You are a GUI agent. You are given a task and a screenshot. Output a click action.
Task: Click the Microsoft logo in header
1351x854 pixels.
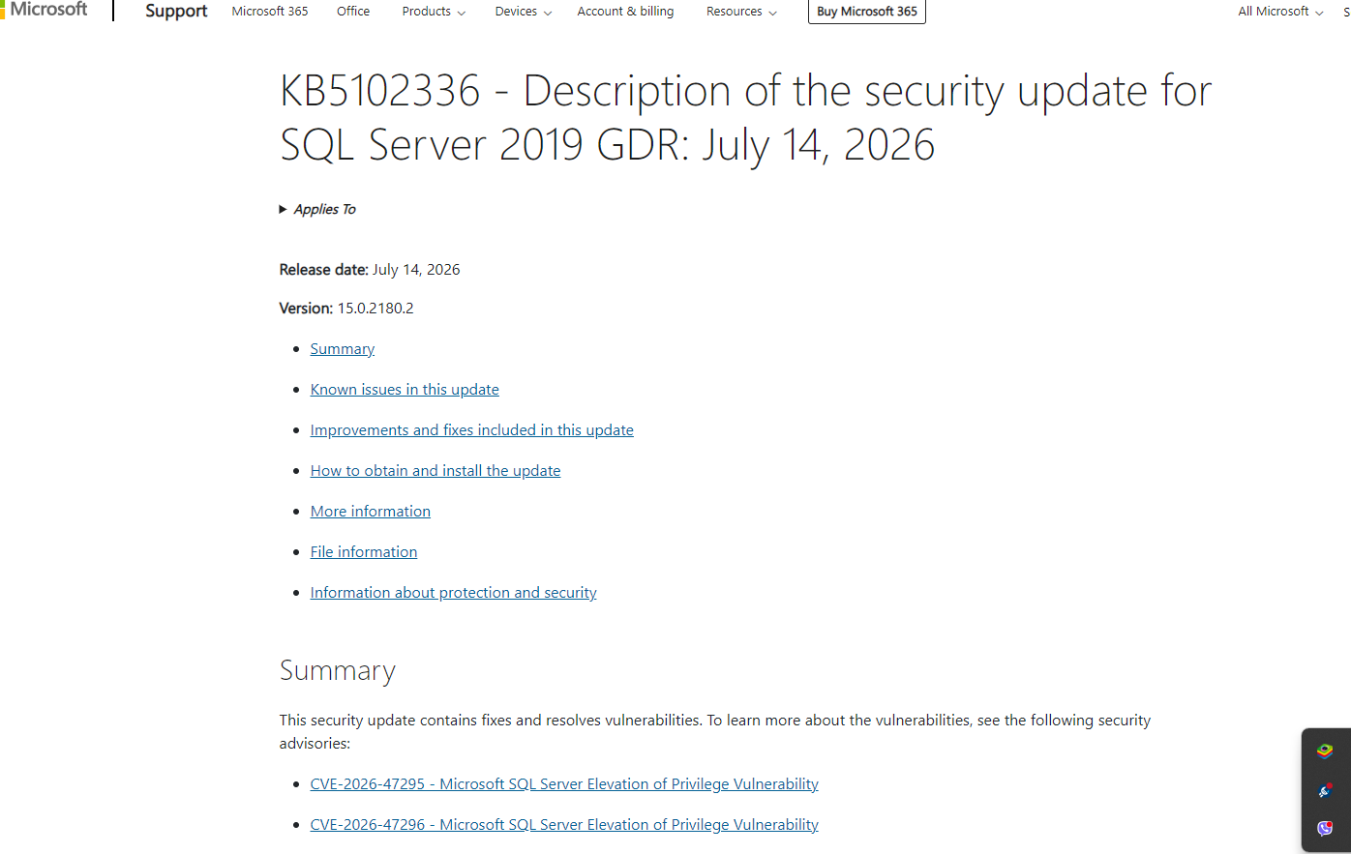(45, 10)
